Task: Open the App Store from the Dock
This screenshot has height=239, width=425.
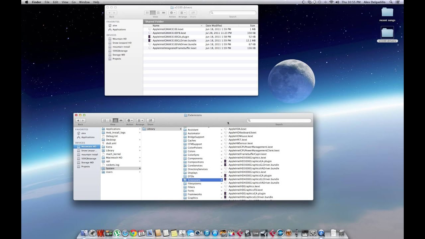Action: tap(215, 233)
